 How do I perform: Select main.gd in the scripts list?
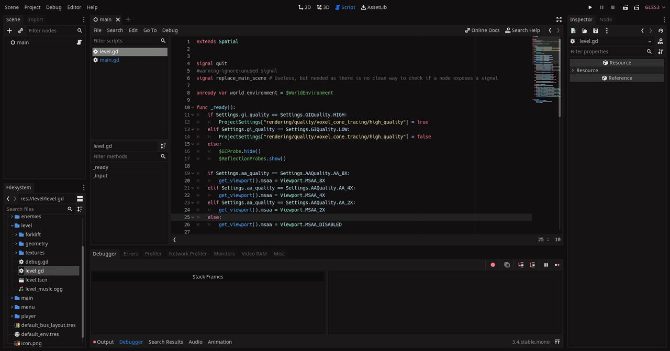click(x=109, y=60)
